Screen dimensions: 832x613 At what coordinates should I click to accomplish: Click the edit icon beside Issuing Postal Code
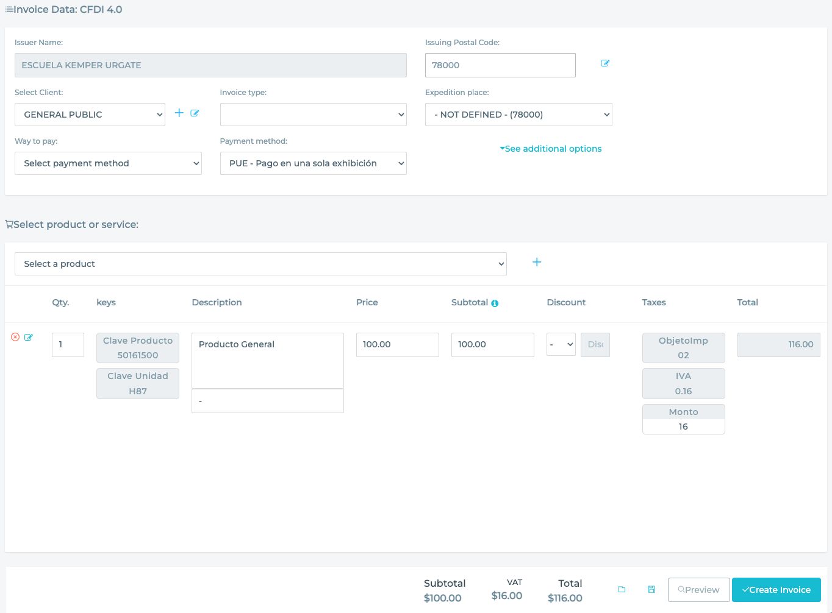click(605, 63)
